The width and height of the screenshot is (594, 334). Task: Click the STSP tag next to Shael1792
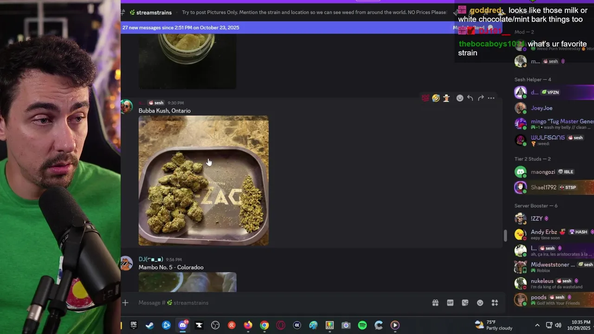(x=568, y=187)
